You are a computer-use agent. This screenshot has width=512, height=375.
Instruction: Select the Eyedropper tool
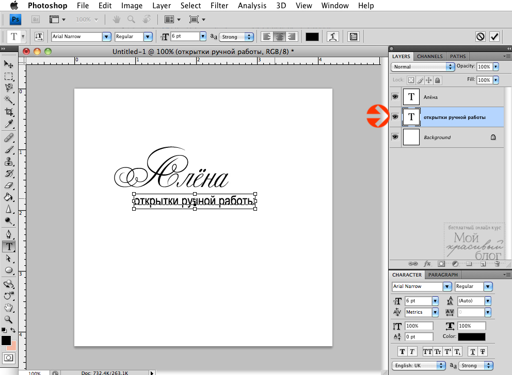[9, 124]
